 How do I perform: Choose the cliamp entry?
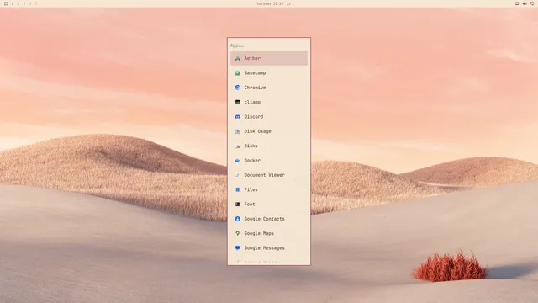coord(269,102)
